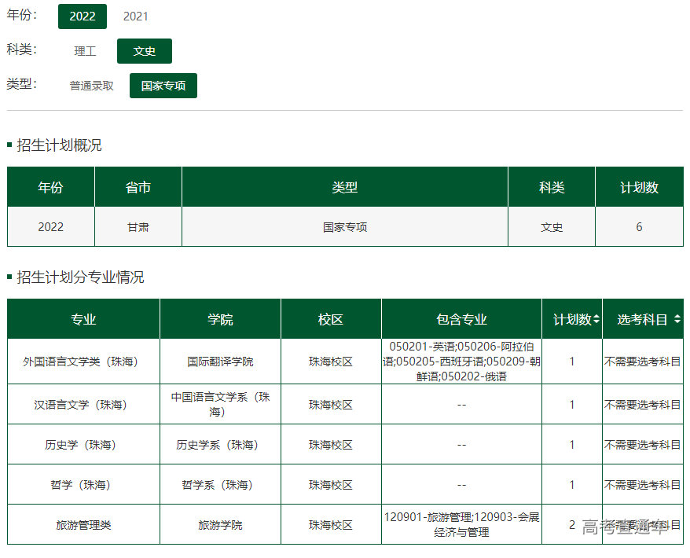The image size is (690, 558).
Task: Sort by 选考科目 column arrow icon
Action: (677, 320)
